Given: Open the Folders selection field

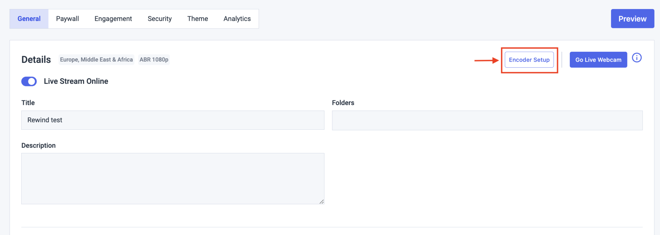Looking at the screenshot, I should [x=487, y=120].
